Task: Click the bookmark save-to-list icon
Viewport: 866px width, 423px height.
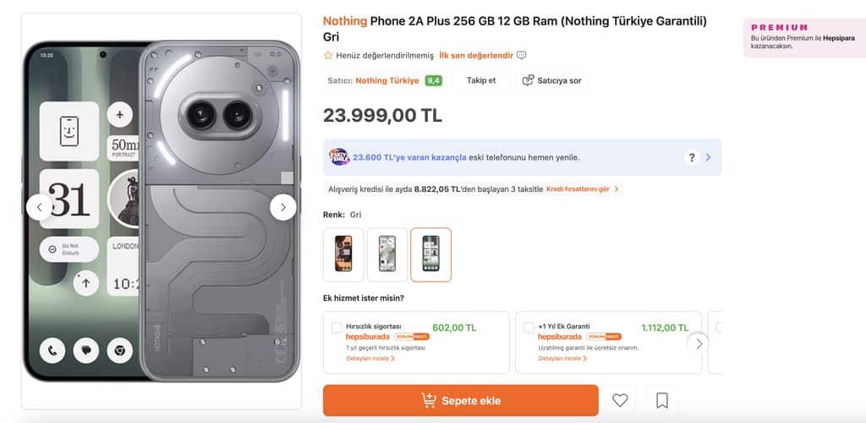Action: [x=662, y=400]
